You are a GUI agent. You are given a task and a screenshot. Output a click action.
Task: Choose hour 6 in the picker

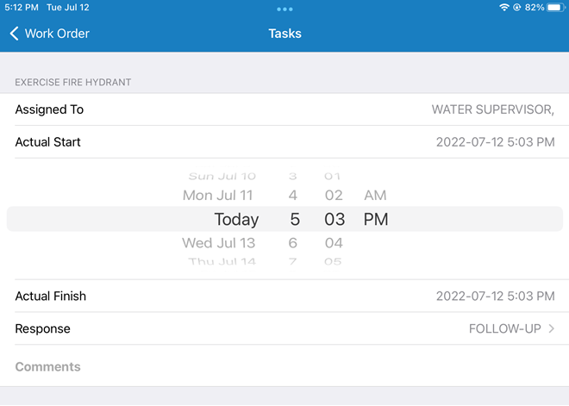click(293, 243)
